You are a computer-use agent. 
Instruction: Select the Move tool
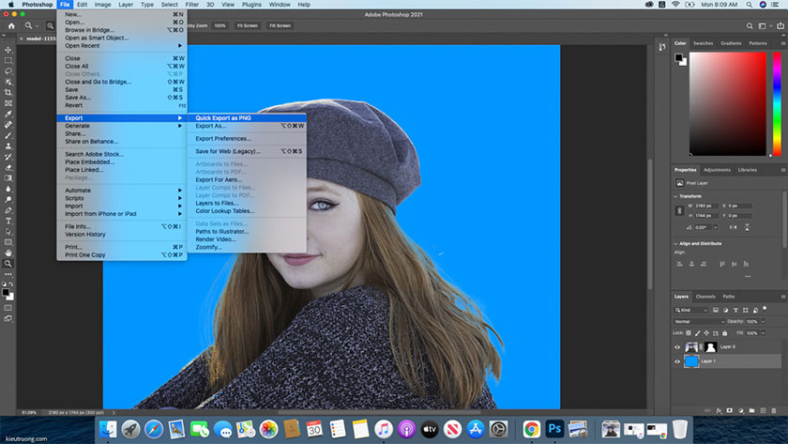8,50
